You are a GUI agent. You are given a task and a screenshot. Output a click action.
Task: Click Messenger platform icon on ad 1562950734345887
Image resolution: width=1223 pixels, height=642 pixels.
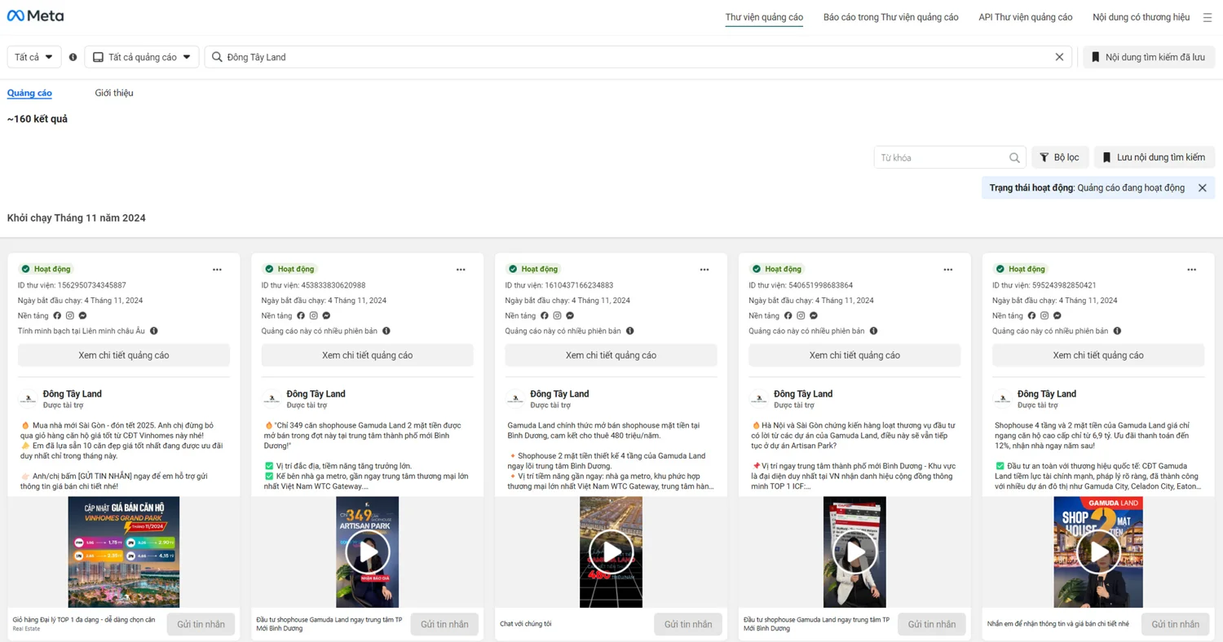(x=82, y=316)
